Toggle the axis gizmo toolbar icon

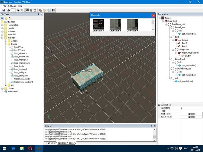click(13, 10)
